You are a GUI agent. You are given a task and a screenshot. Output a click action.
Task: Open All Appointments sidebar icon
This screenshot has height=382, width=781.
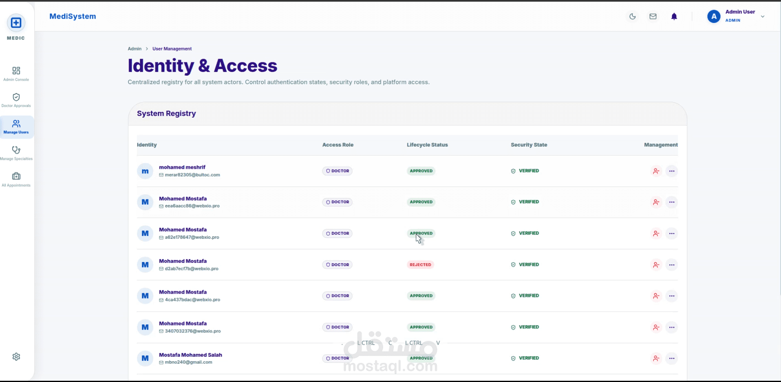tap(16, 179)
